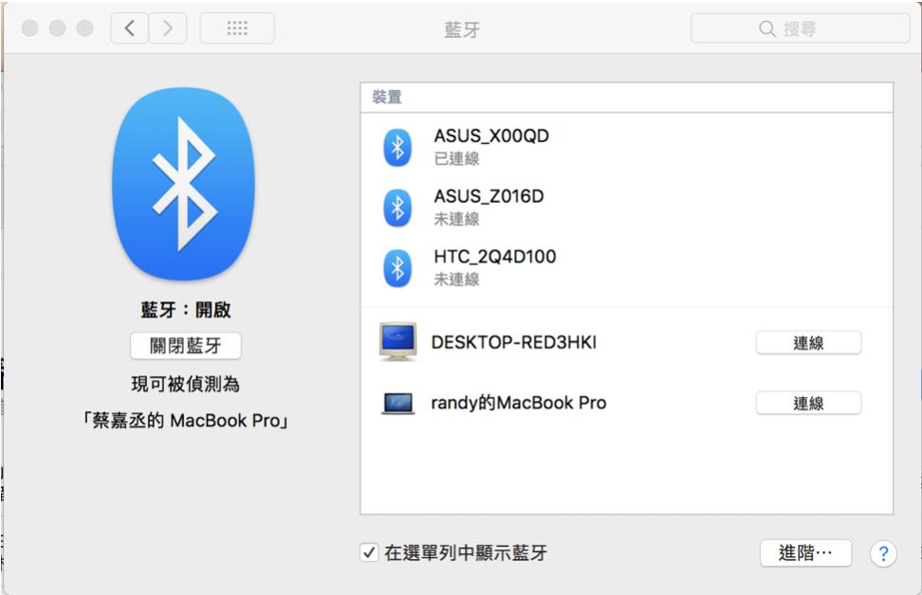Open advanced options 進階…

tap(805, 552)
